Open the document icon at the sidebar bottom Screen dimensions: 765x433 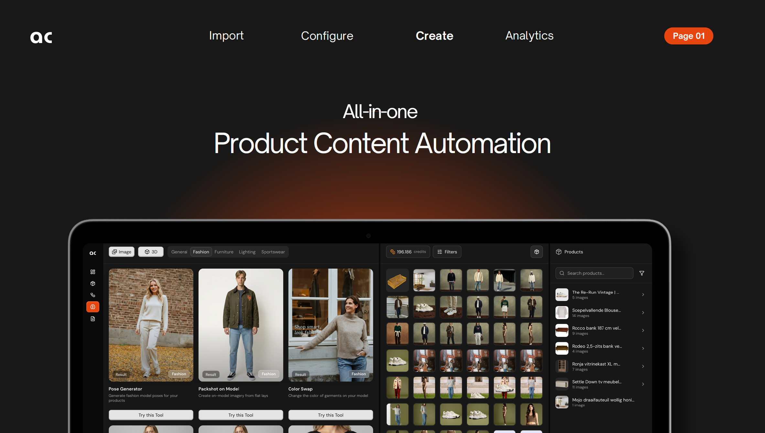pyautogui.click(x=93, y=318)
